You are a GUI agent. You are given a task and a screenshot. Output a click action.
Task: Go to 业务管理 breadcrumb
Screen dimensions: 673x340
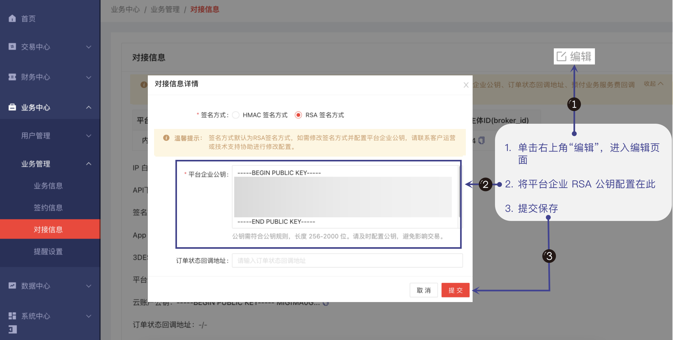[x=165, y=9]
